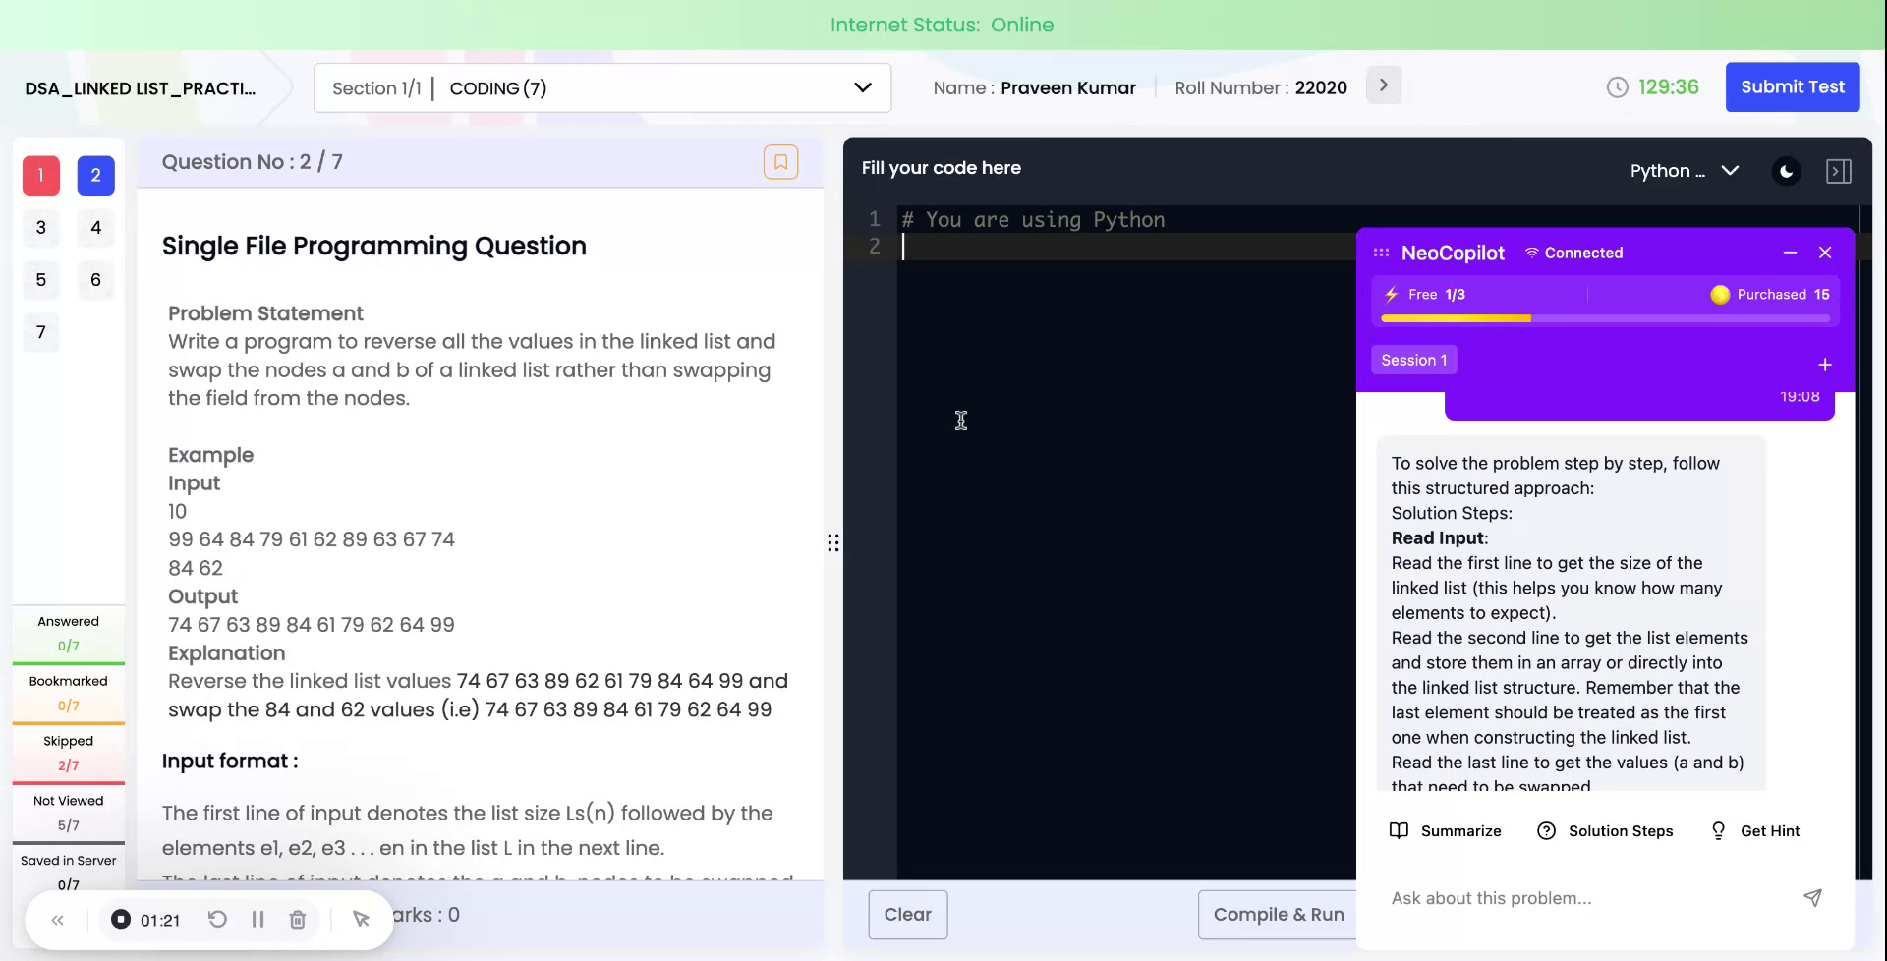Click the Get Hint lightbulb icon

[x=1718, y=830]
